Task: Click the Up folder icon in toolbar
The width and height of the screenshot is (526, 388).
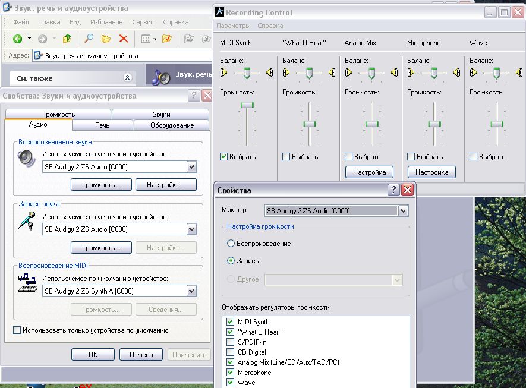Action: pos(67,39)
